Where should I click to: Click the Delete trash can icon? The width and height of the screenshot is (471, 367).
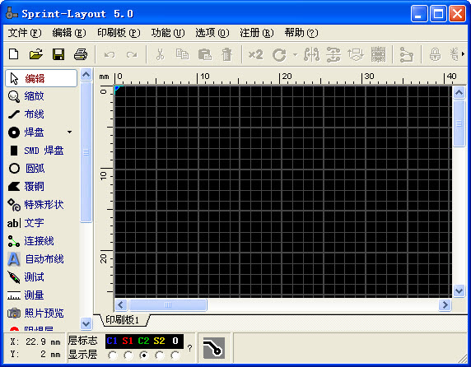[x=226, y=54]
